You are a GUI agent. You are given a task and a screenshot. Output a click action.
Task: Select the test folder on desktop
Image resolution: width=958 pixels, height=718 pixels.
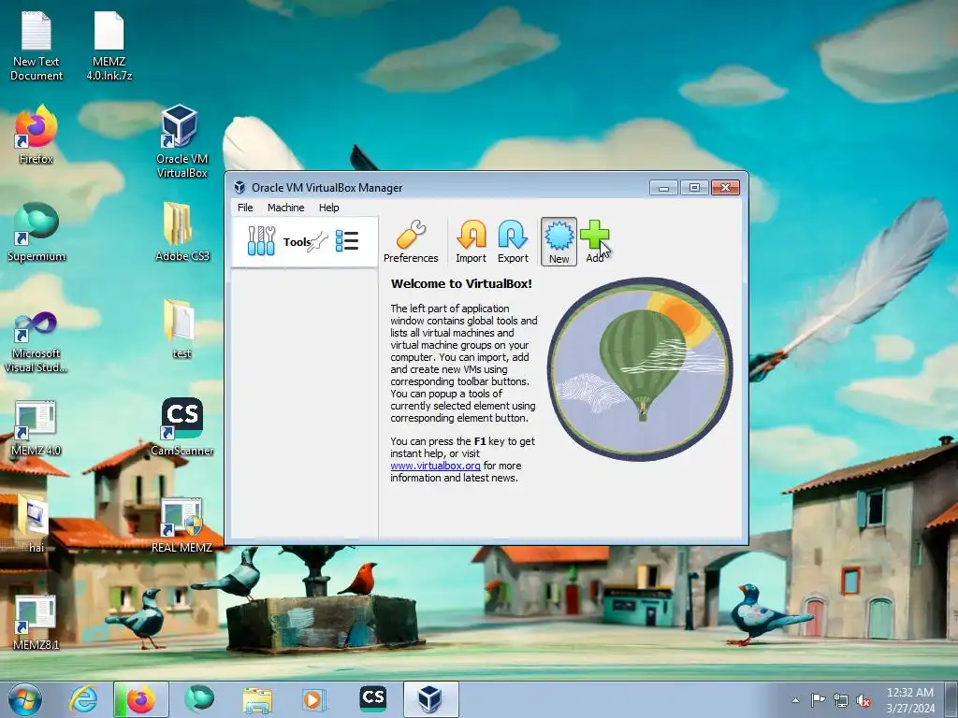click(x=181, y=328)
